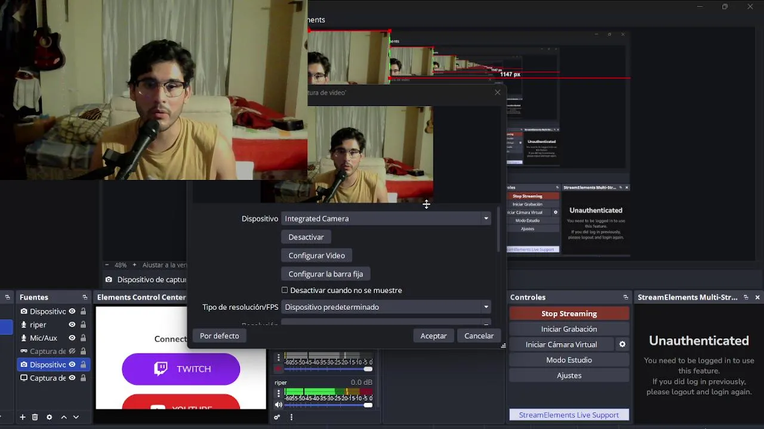Viewport: 764px width, 429px height.
Task: Select the top Dispositivo source row
Action: [53, 311]
